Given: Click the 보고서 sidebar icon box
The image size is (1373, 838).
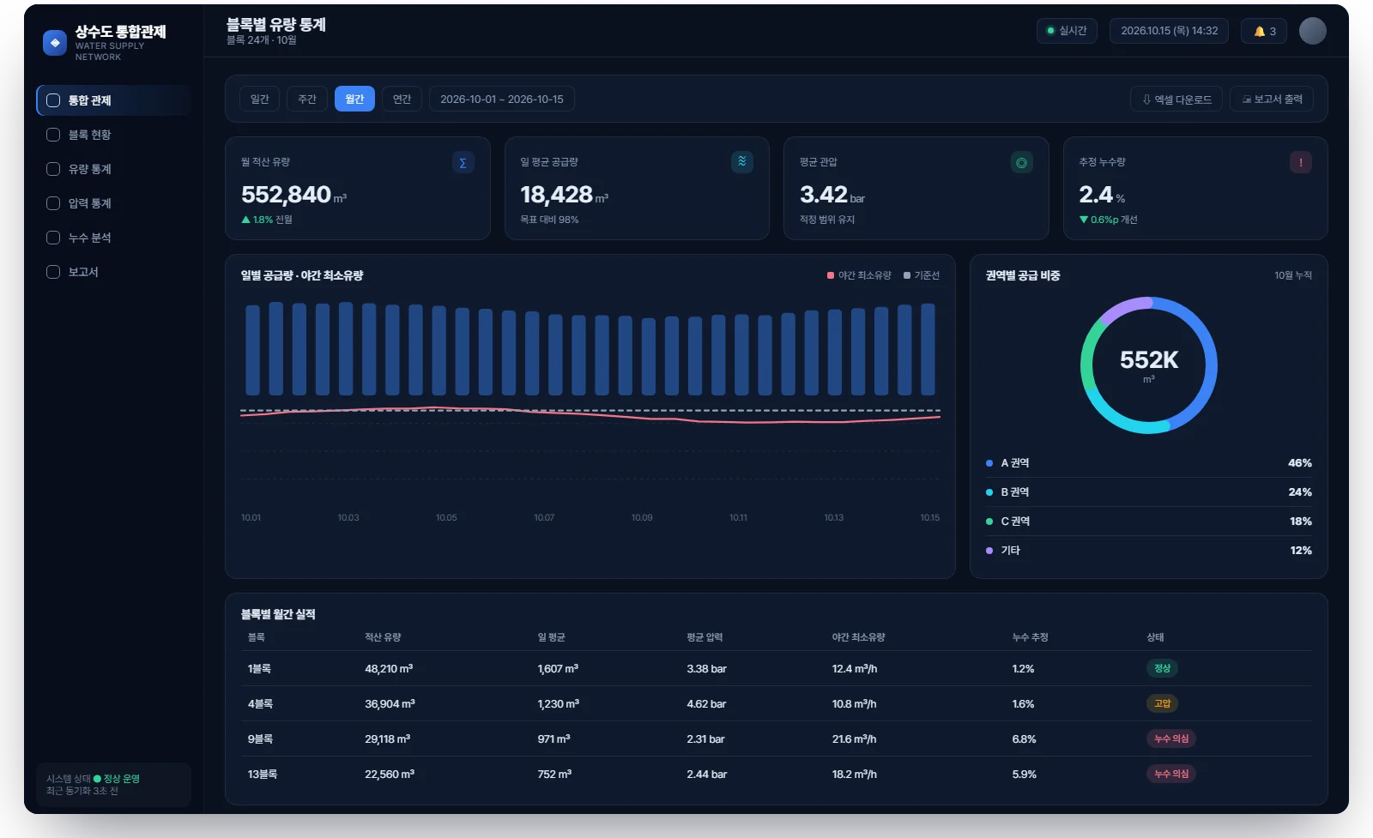Looking at the screenshot, I should (x=53, y=272).
